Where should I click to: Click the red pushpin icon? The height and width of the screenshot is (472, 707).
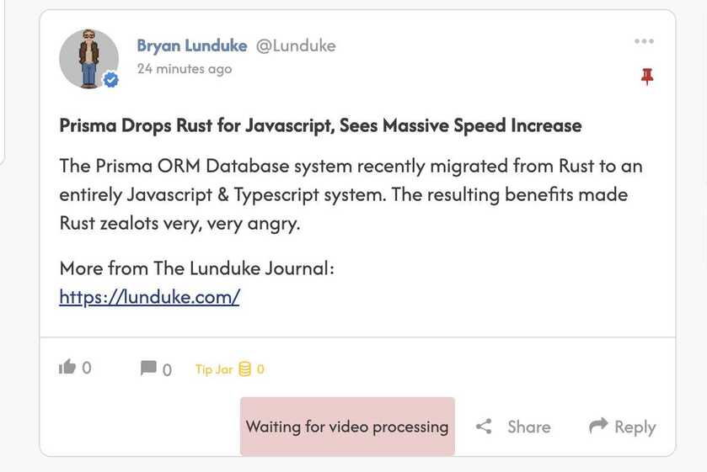[x=646, y=77]
